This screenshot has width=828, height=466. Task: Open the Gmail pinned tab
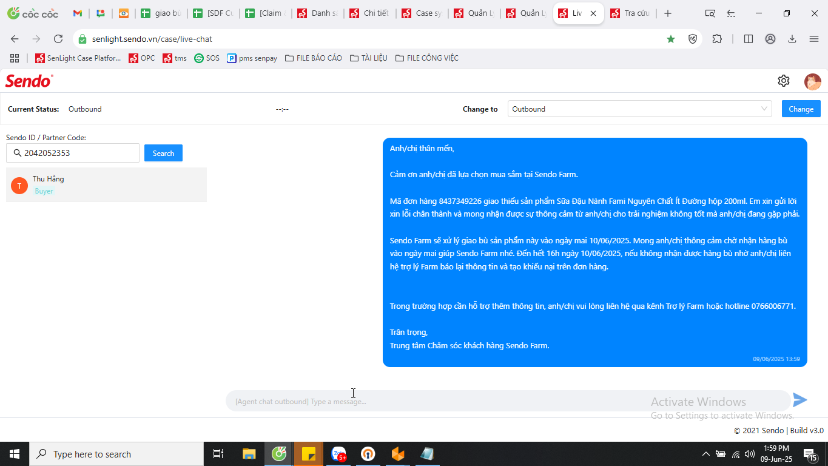click(78, 13)
